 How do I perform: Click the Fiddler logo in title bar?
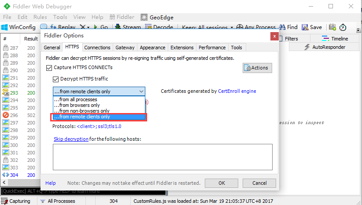tap(7, 6)
